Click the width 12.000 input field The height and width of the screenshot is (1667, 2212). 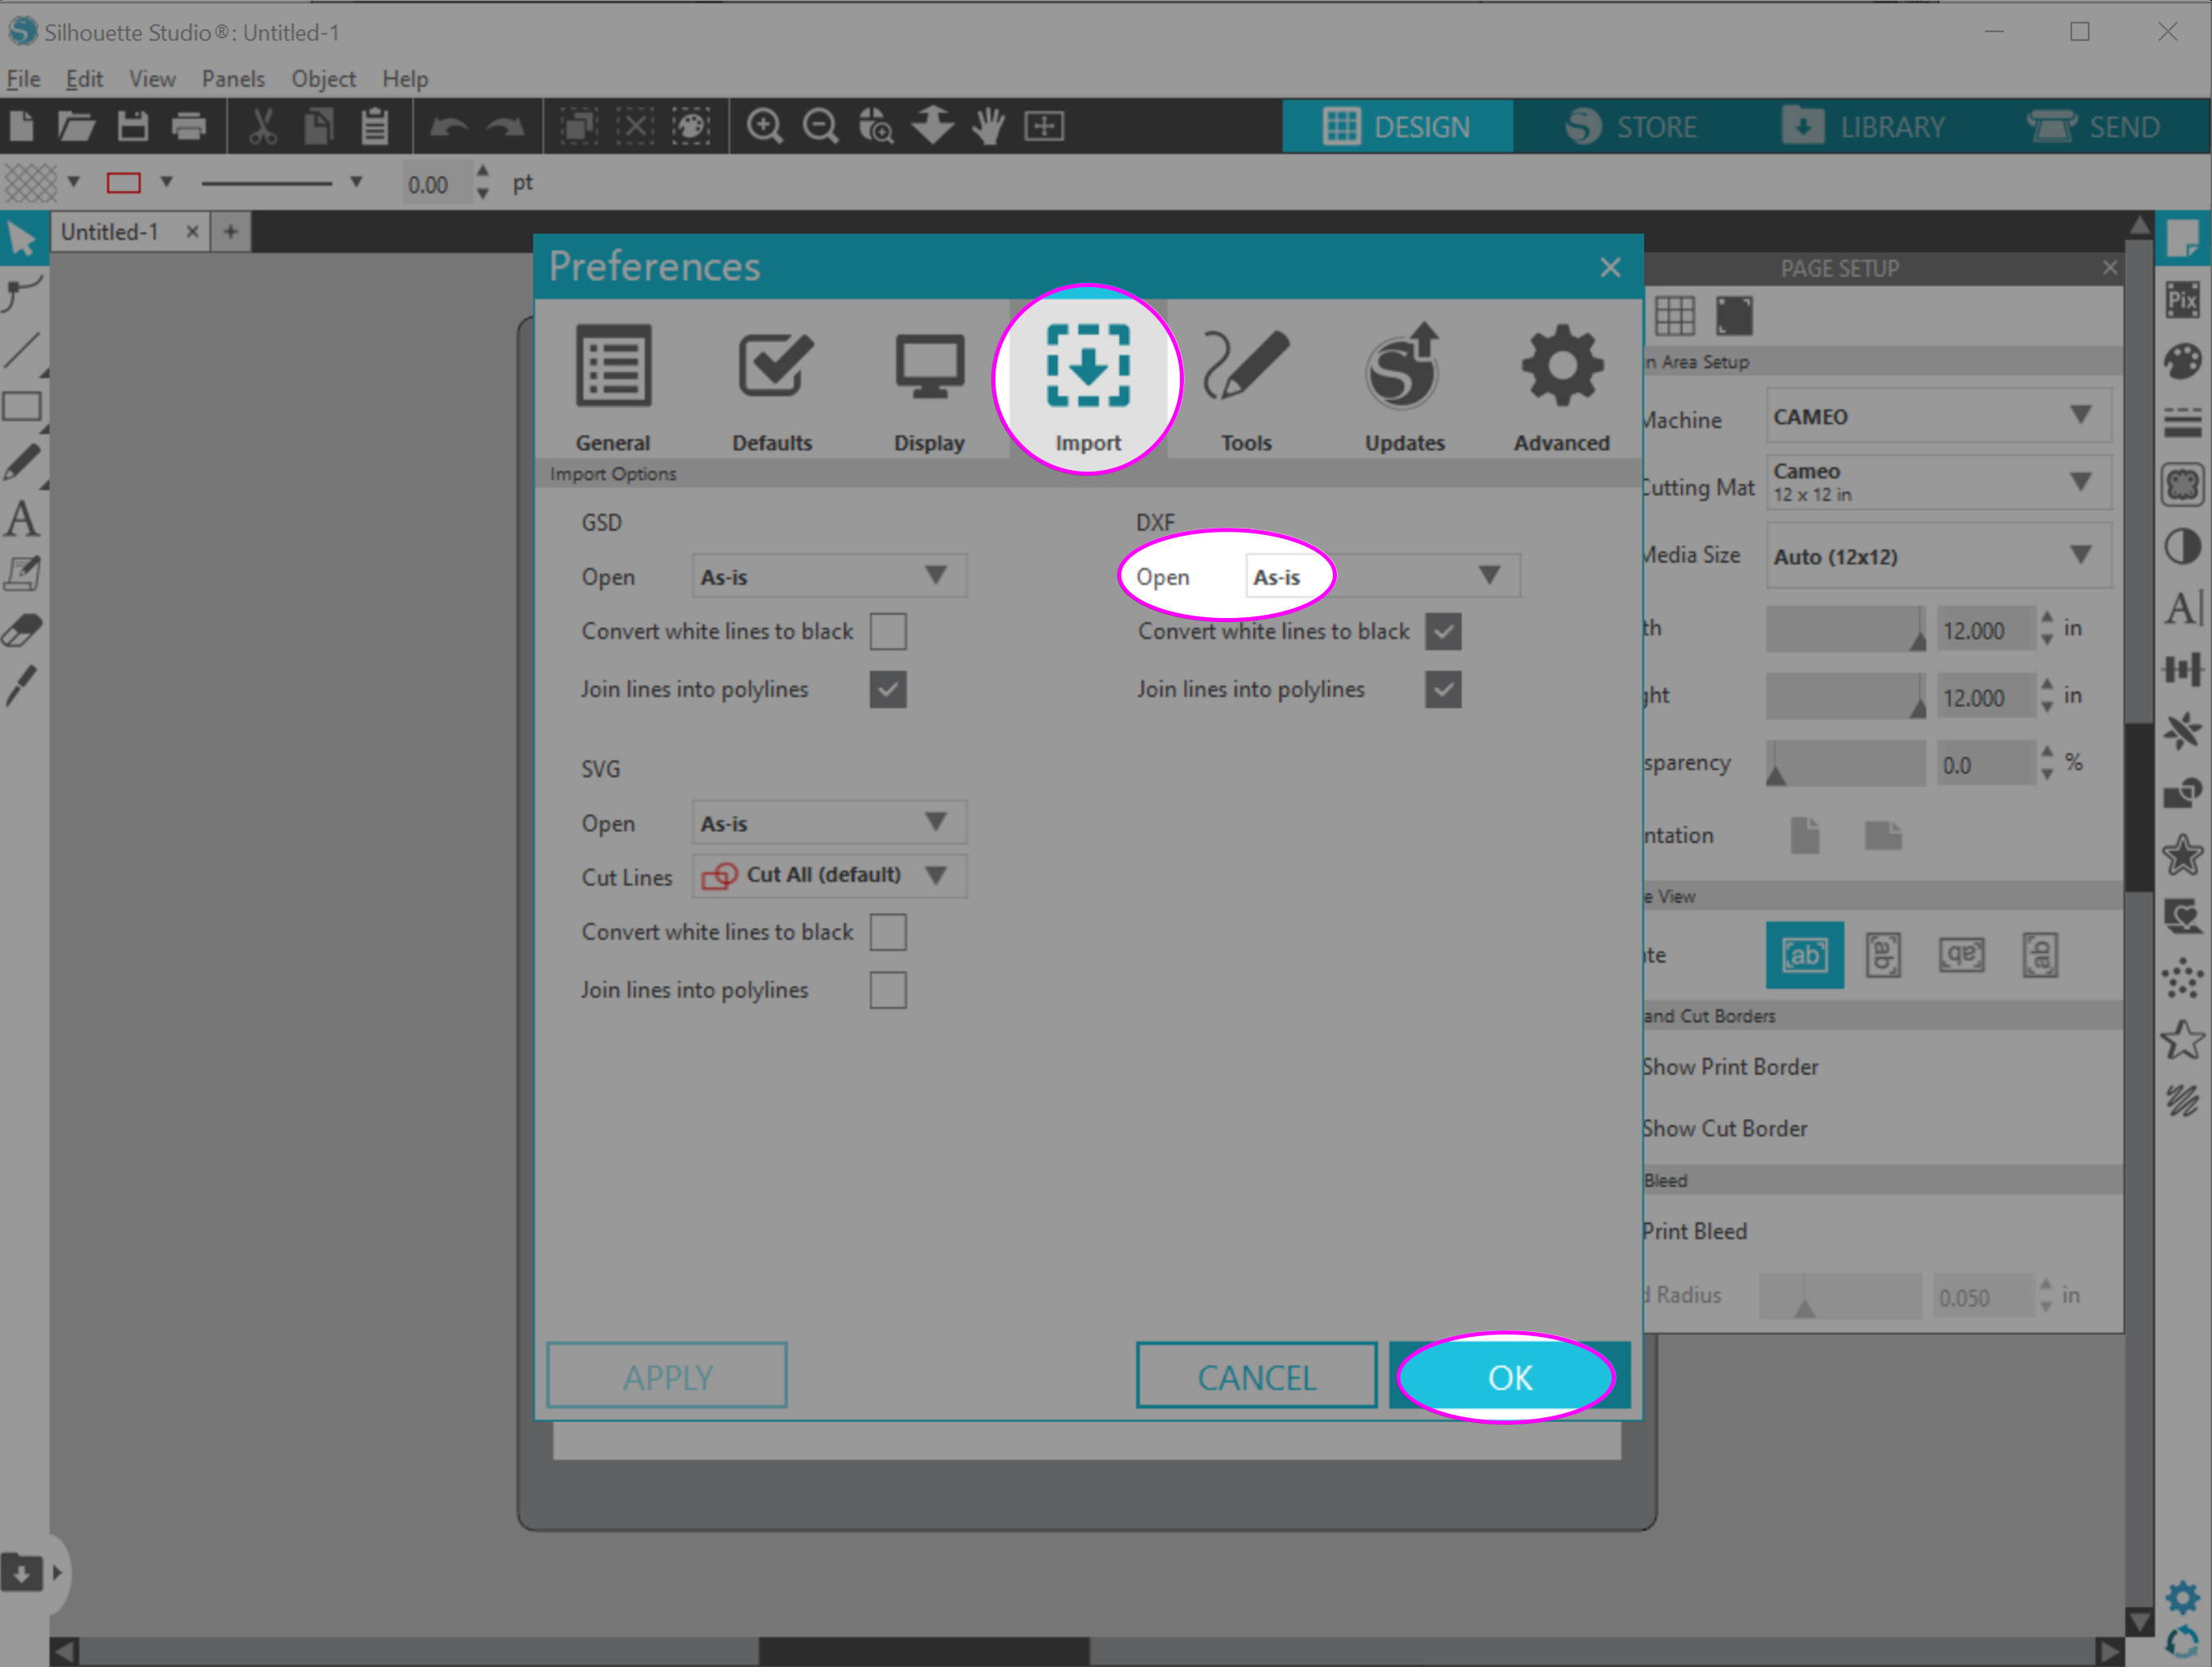(x=1986, y=630)
